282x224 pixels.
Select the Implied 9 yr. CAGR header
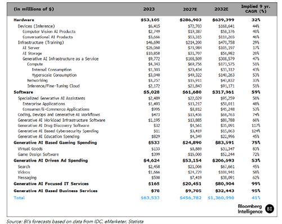(256, 9)
